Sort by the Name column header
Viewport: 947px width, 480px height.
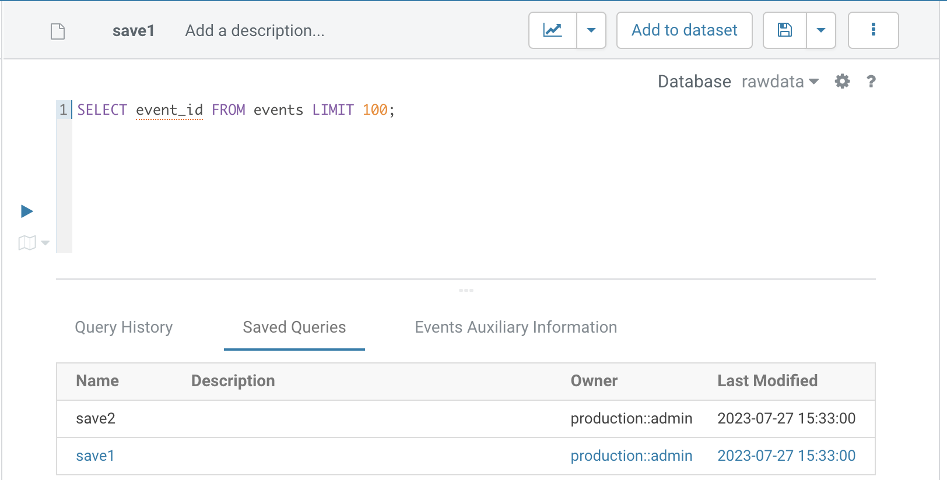pyautogui.click(x=97, y=381)
